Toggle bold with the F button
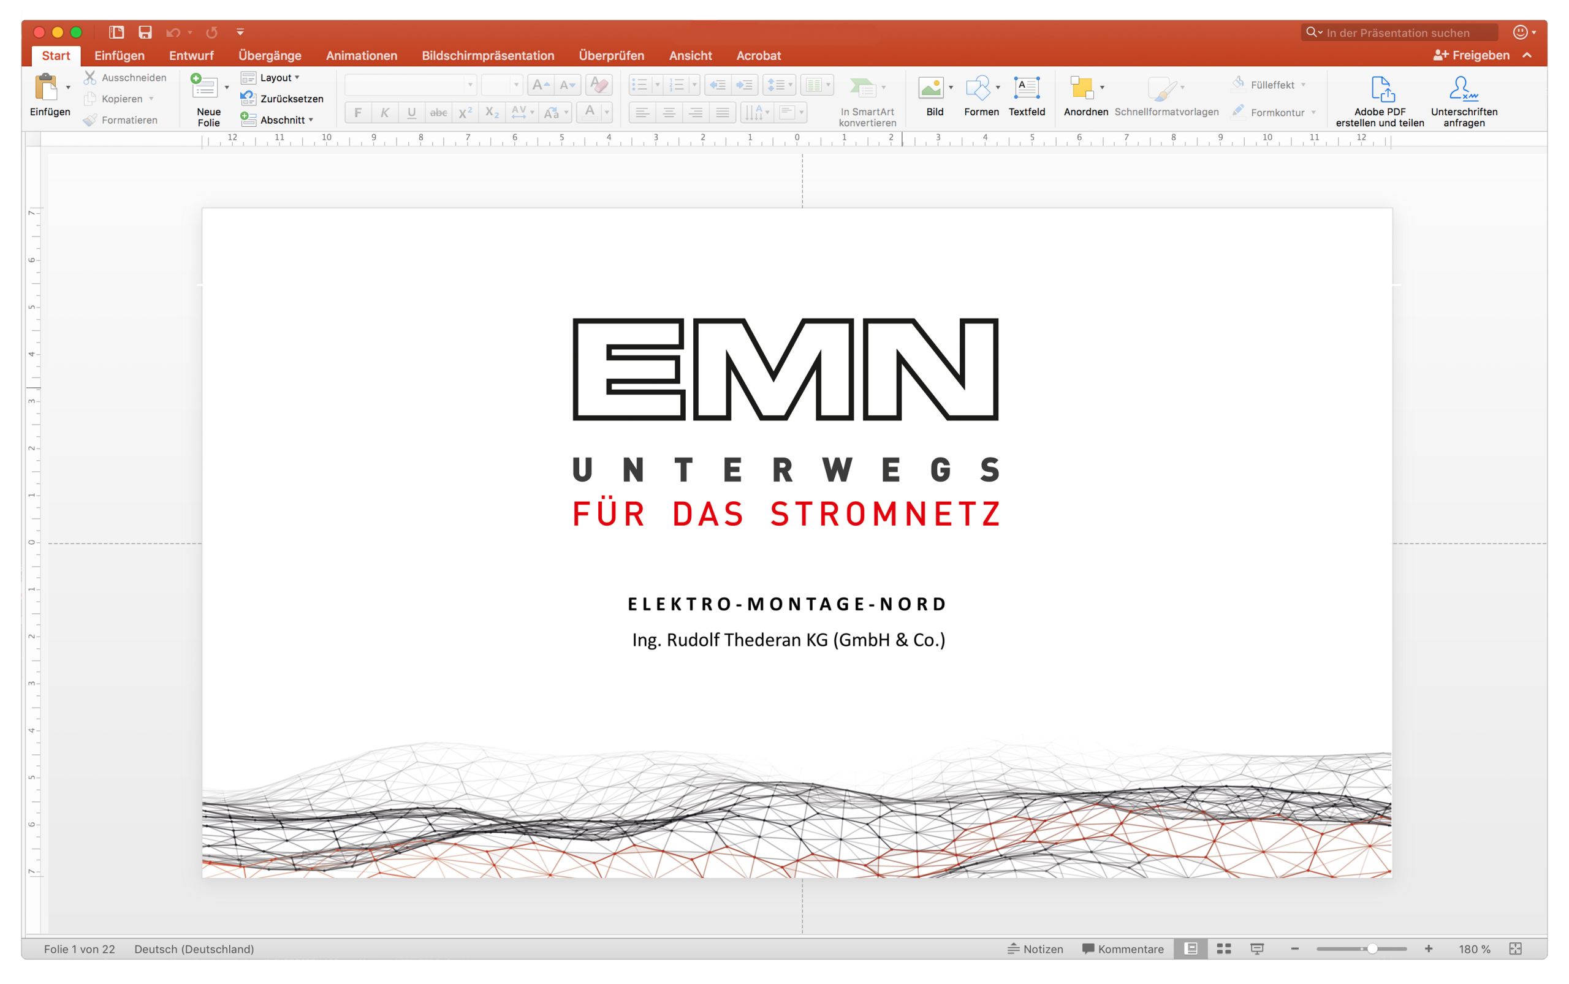Viewport: 1569px width, 984px height. point(357,113)
